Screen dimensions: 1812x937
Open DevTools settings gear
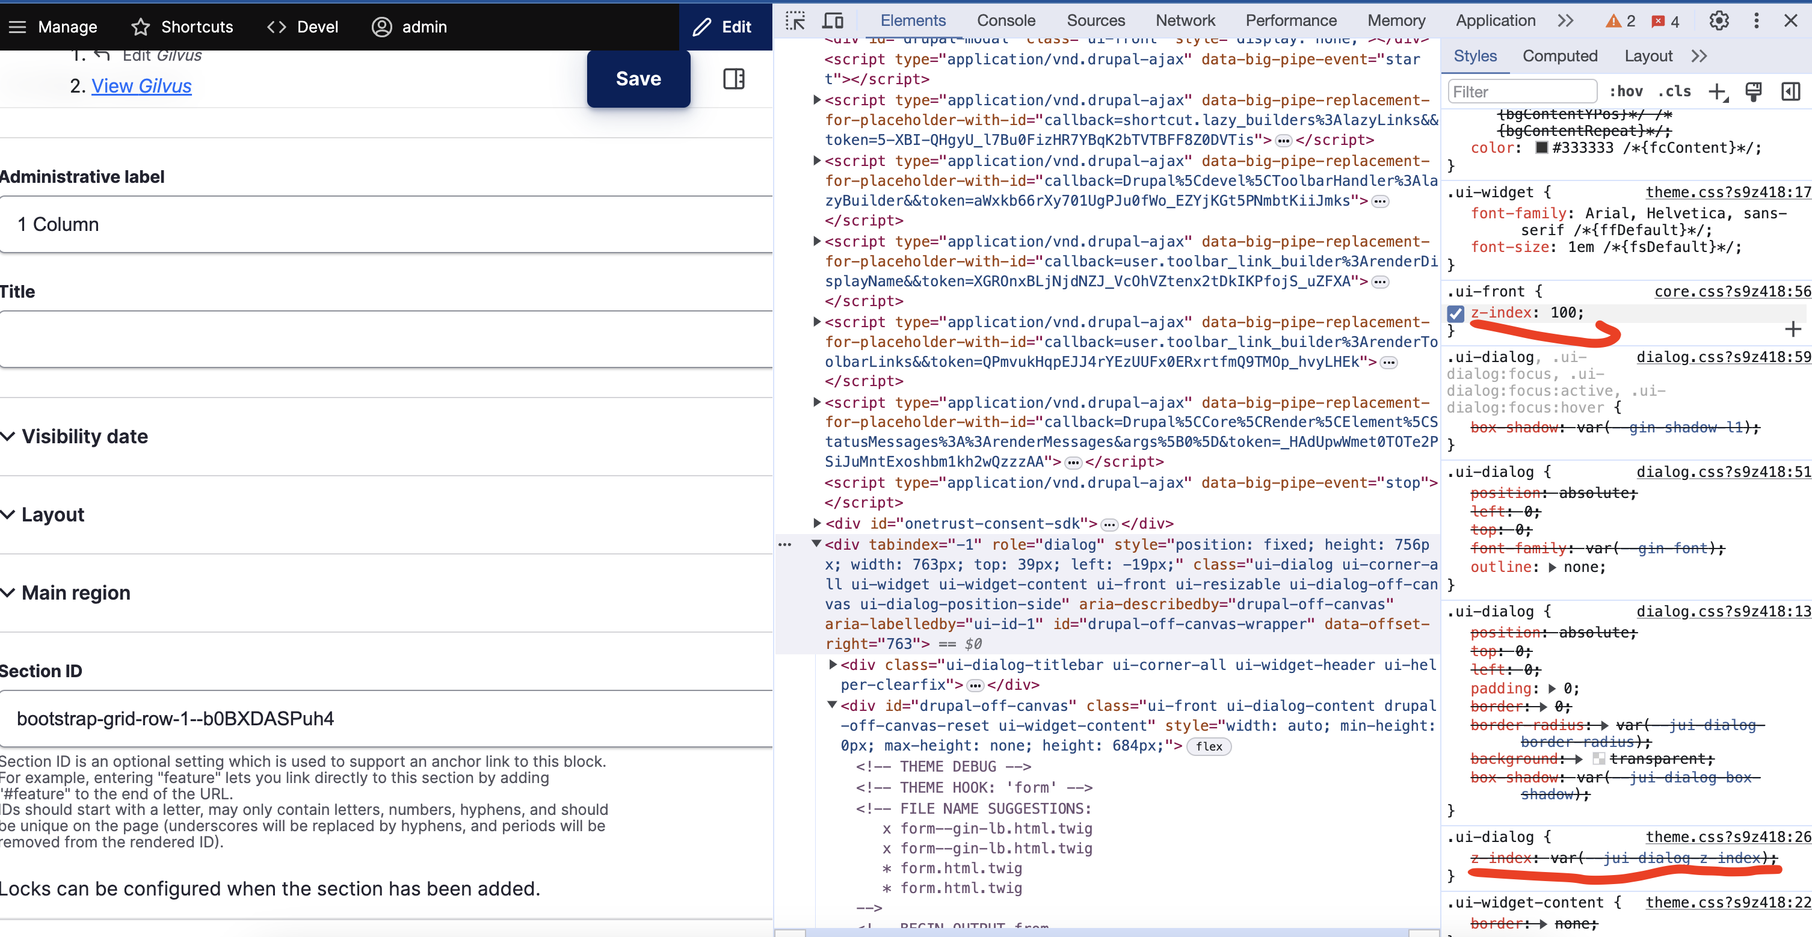tap(1718, 20)
